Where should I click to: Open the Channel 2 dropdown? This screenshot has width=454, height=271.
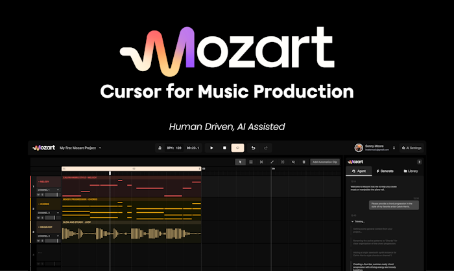(x=49, y=213)
